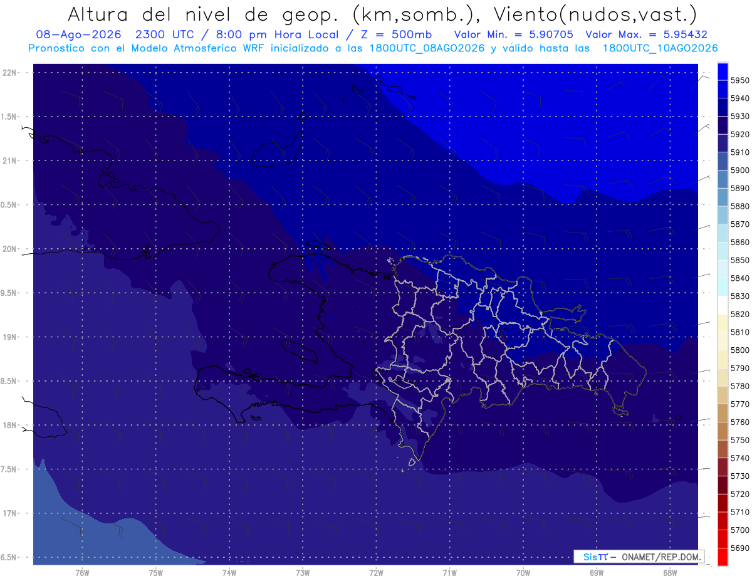The height and width of the screenshot is (581, 752).
Task: Click the red legend band below 5690
Action: tap(723, 557)
